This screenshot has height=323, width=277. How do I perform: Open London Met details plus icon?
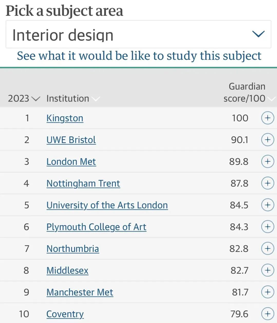[268, 161]
